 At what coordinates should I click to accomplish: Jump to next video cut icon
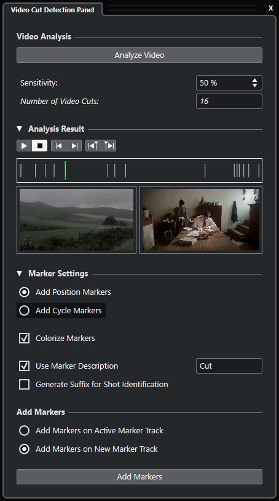(x=74, y=146)
